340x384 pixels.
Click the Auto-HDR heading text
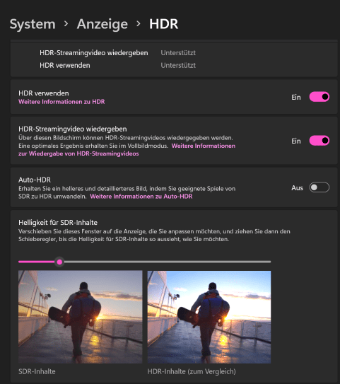pos(35,180)
